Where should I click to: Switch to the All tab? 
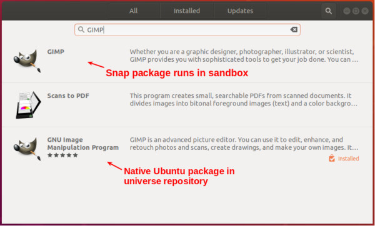134,11
